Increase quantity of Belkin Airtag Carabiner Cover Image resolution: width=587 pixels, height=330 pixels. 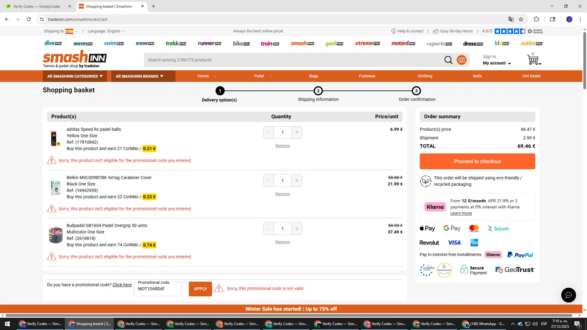point(297,181)
